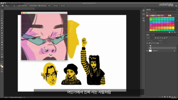Select the Ellipse shape tool
Image resolution: width=178 pixels, height=100 pixels.
pyautogui.click(x=2, y=54)
